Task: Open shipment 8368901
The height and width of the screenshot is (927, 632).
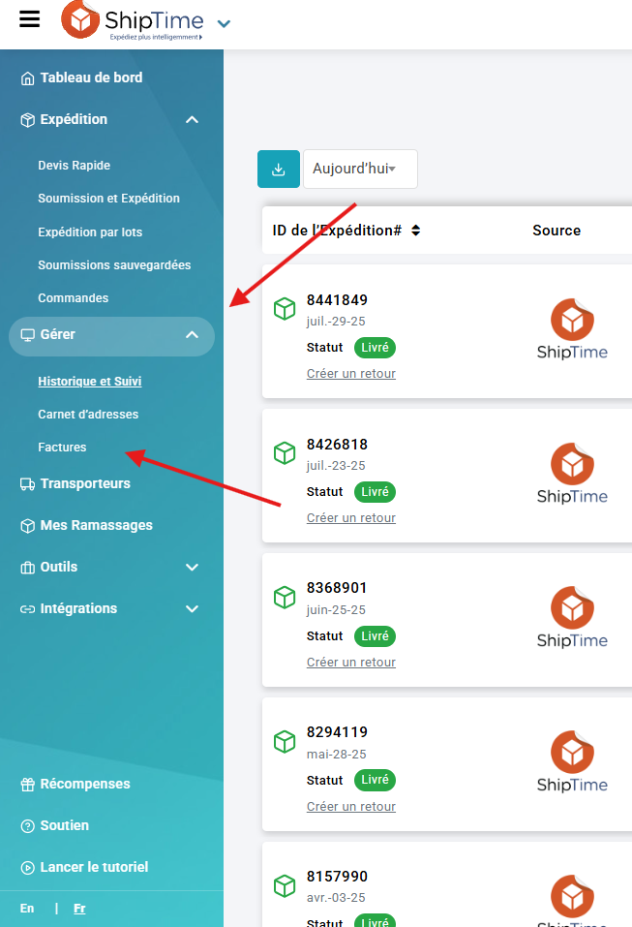Action: coord(337,588)
